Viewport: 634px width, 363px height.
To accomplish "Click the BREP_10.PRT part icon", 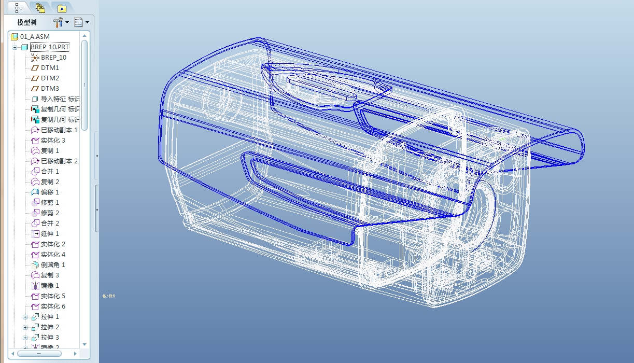I will [24, 47].
